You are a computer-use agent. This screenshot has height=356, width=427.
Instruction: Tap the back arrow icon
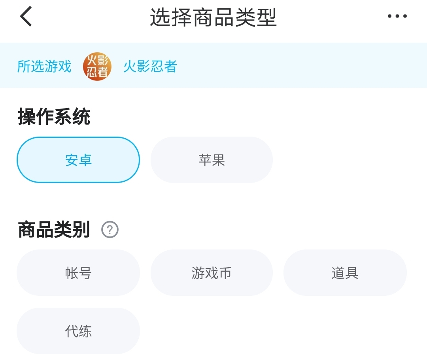point(26,17)
